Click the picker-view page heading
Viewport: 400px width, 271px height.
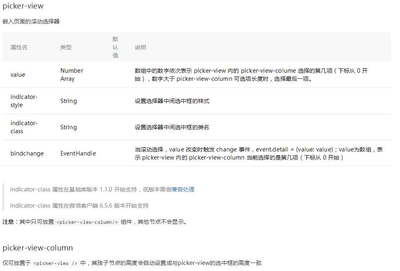(x=22, y=6)
